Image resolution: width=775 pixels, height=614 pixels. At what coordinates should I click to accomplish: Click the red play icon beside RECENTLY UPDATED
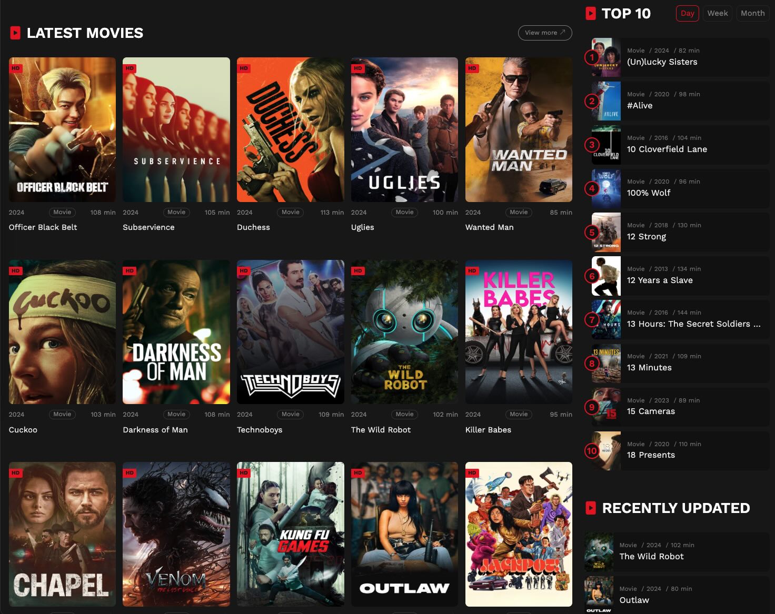tap(591, 508)
